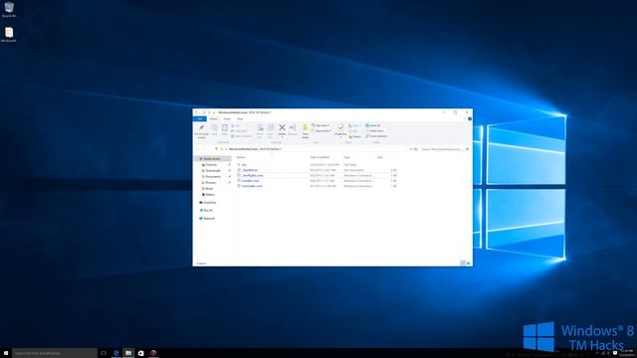This screenshot has height=358, width=637.
Task: Click the Explorer help icon
Action: pyautogui.click(x=470, y=119)
